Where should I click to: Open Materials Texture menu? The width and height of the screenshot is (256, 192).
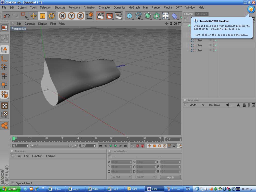tap(50, 156)
